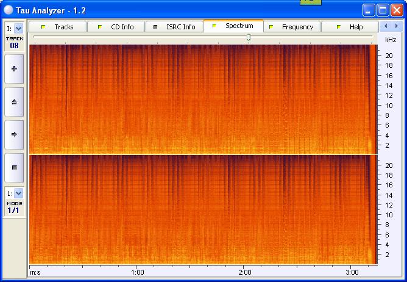Open the CD Info tab
The height and width of the screenshot is (282, 407).
tap(116, 27)
